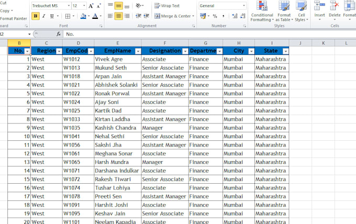Select the Center alignment icon

(118, 16)
